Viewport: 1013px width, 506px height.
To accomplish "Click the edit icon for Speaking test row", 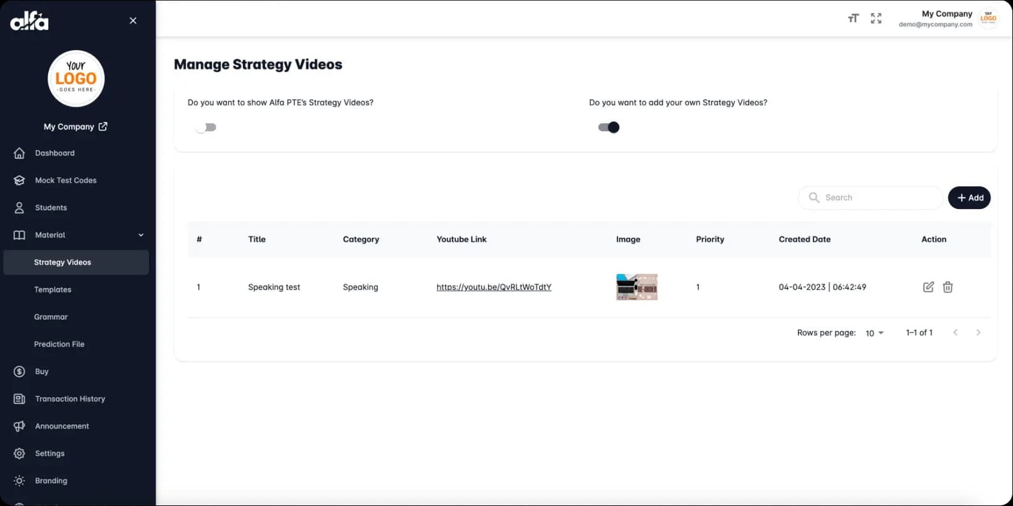I will pos(928,287).
